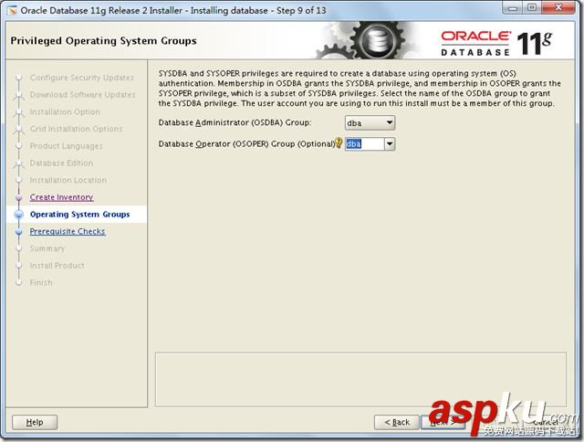Click the Finish step

[x=41, y=282]
